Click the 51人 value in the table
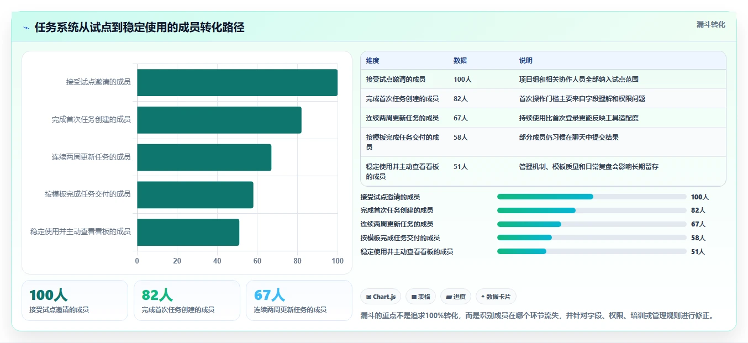This screenshot has height=343, width=748. [x=461, y=167]
